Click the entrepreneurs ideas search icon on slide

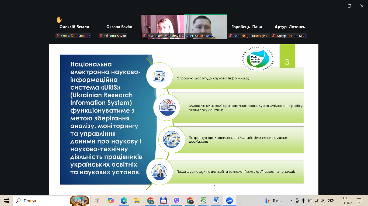pyautogui.click(x=159, y=172)
